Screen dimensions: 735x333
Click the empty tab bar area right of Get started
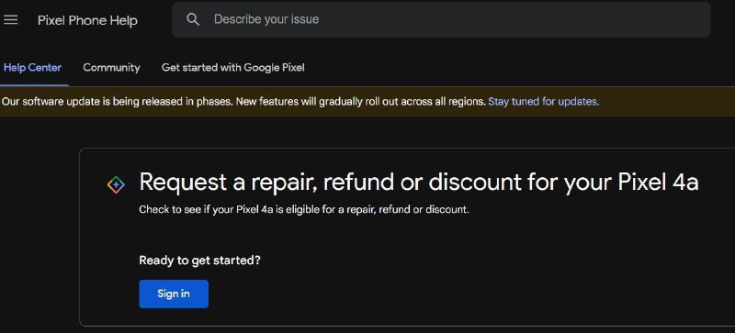coord(515,68)
